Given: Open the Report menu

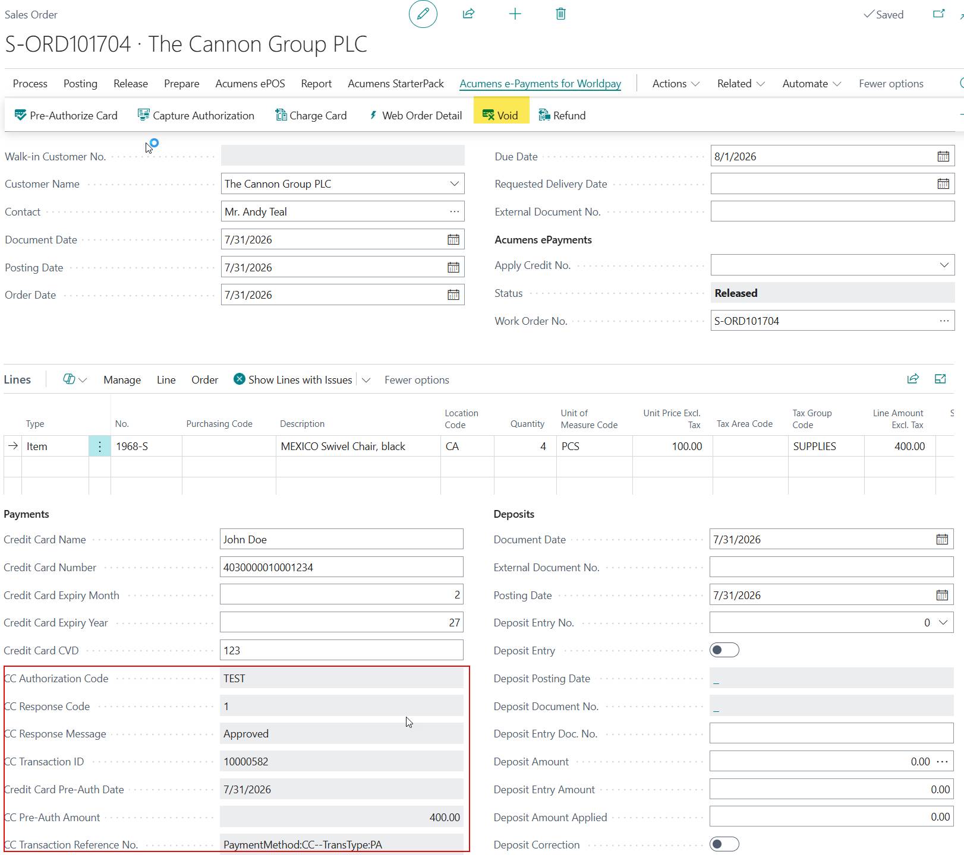Looking at the screenshot, I should click(x=316, y=84).
